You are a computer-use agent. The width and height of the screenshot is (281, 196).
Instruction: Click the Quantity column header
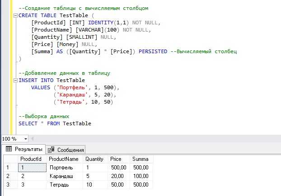point(94,159)
